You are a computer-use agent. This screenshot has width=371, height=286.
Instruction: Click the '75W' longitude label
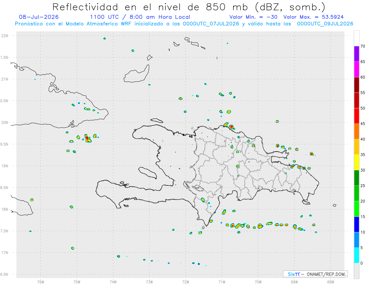click(77, 281)
